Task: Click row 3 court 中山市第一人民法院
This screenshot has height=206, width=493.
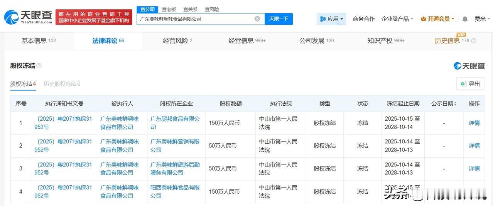Action: tap(278, 169)
